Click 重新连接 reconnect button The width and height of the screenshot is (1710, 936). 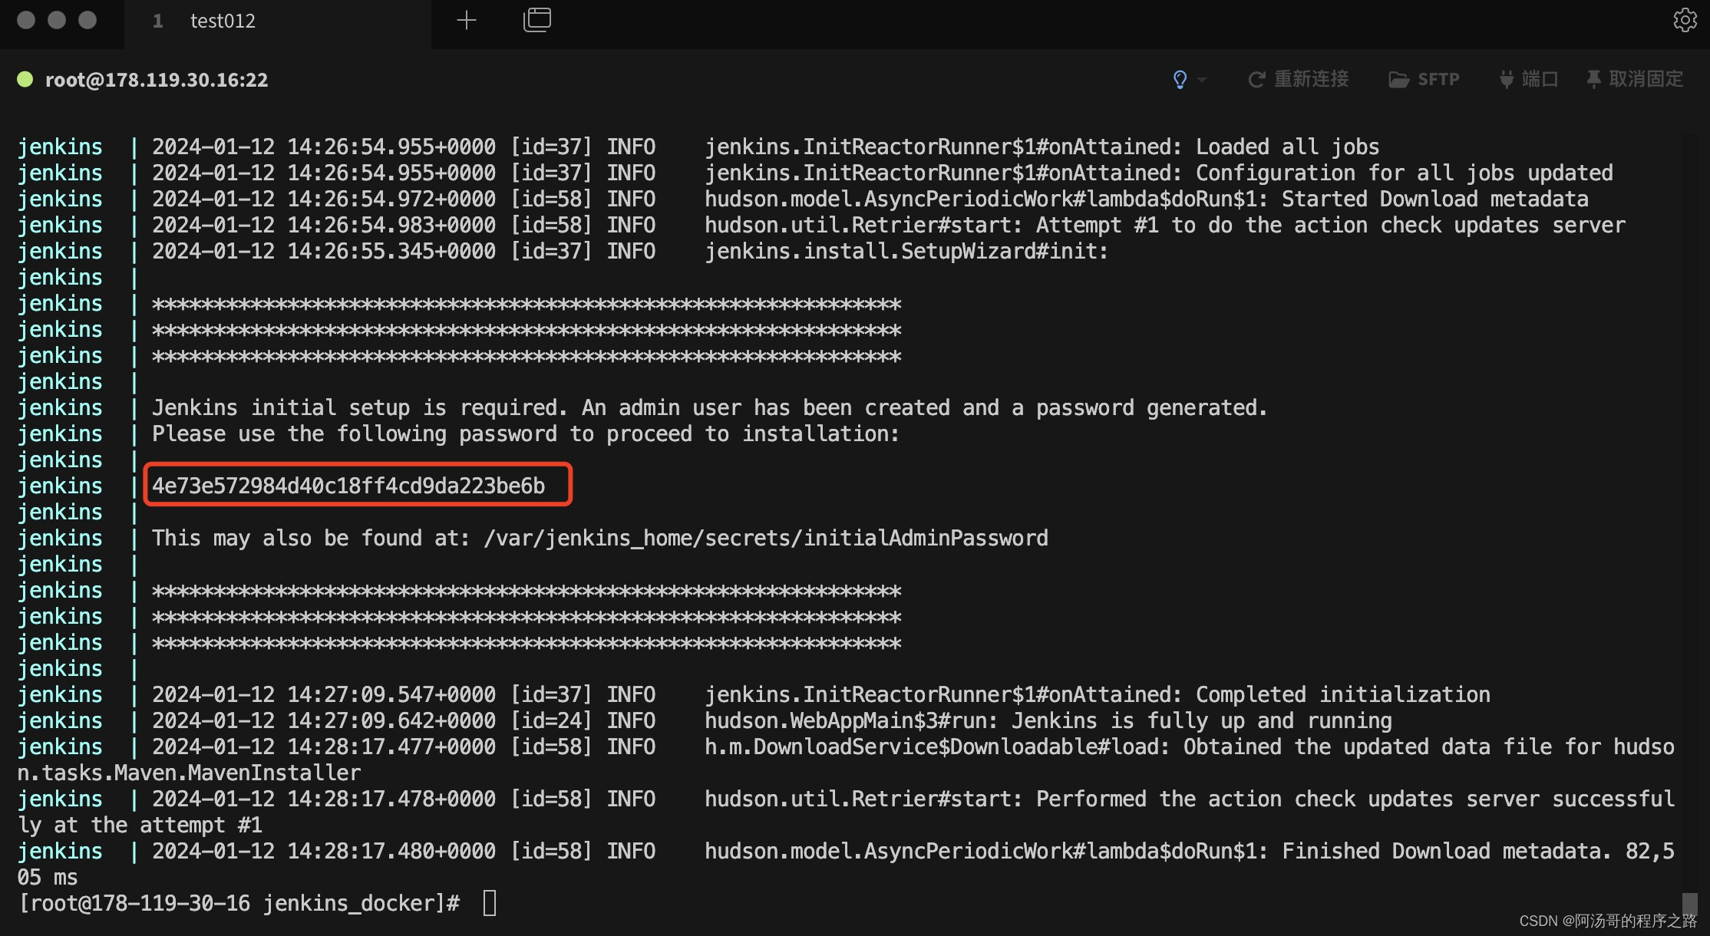1298,79
